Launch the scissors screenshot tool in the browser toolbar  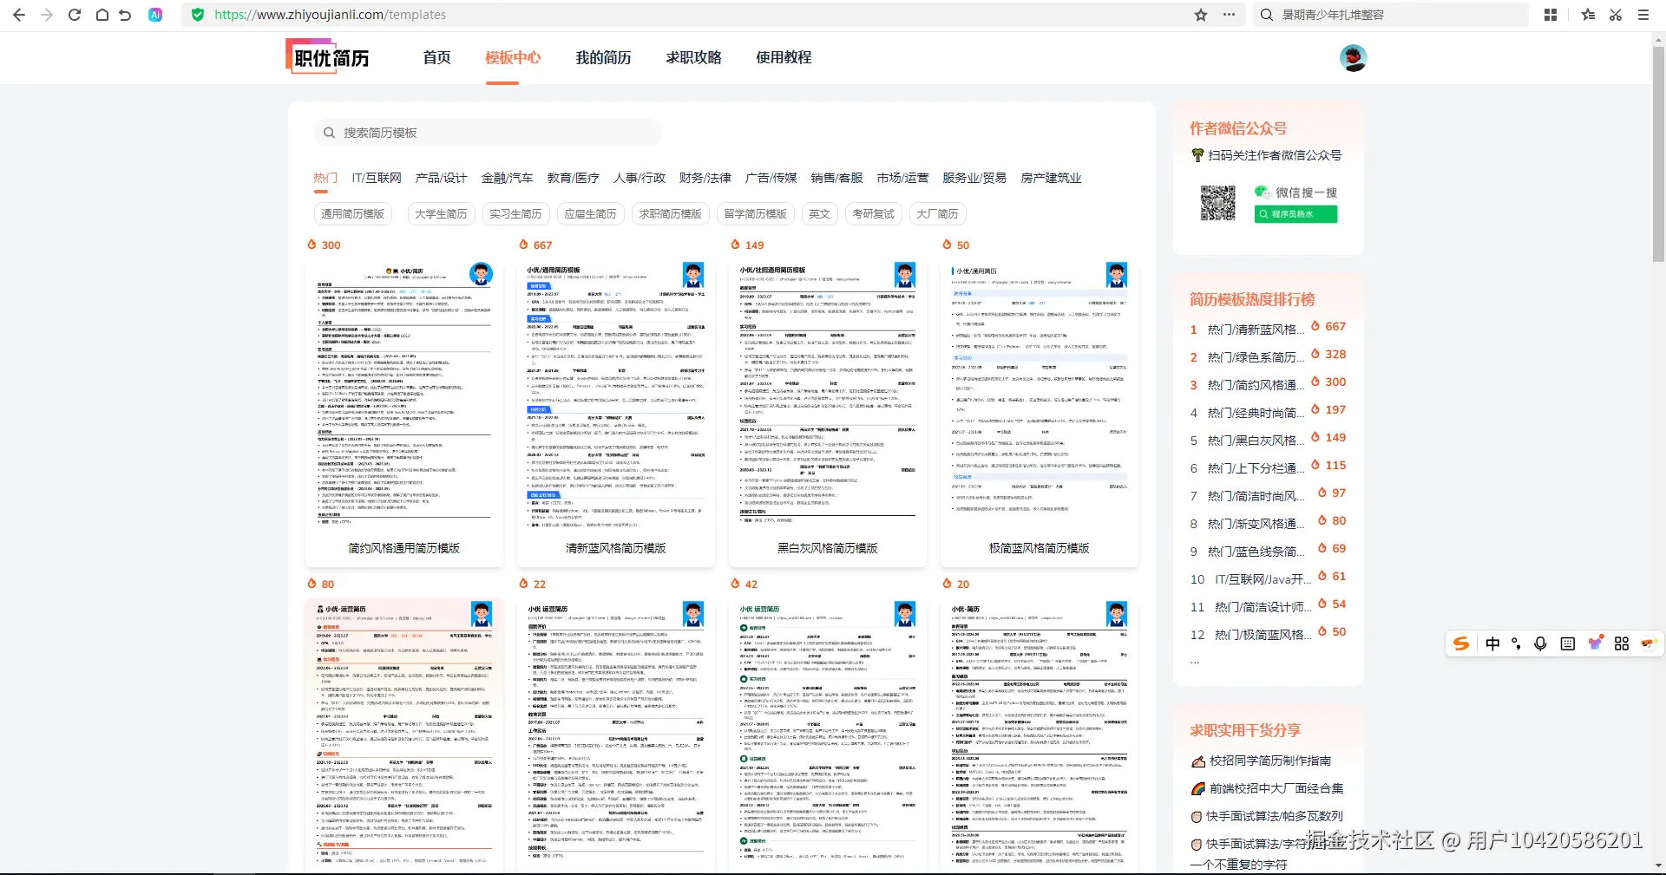(x=1615, y=14)
